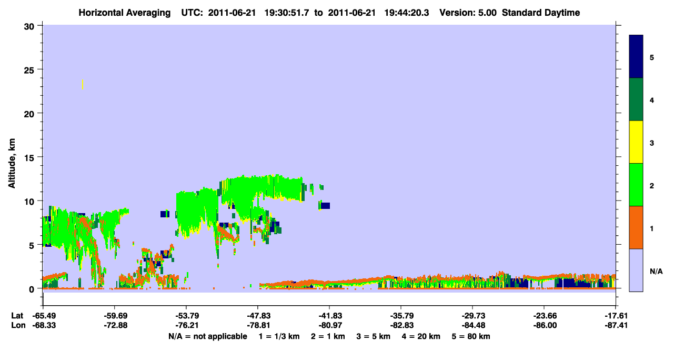Viewport: 684px width, 351px height.
Task: Click latitude value -29.73
Action: point(472,316)
